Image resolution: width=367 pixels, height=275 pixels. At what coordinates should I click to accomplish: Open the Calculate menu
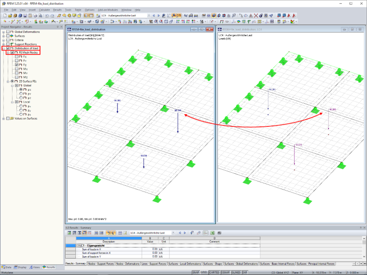pyautogui.click(x=44, y=10)
